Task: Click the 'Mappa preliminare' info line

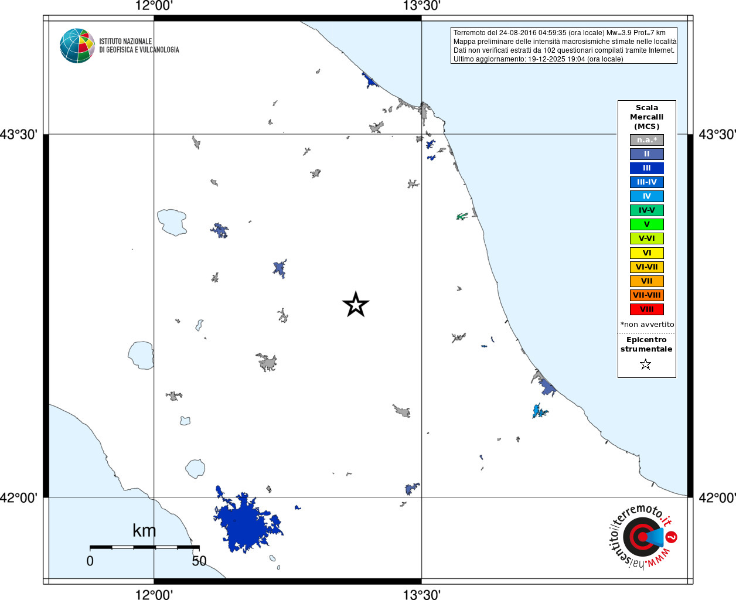Action: pos(565,42)
